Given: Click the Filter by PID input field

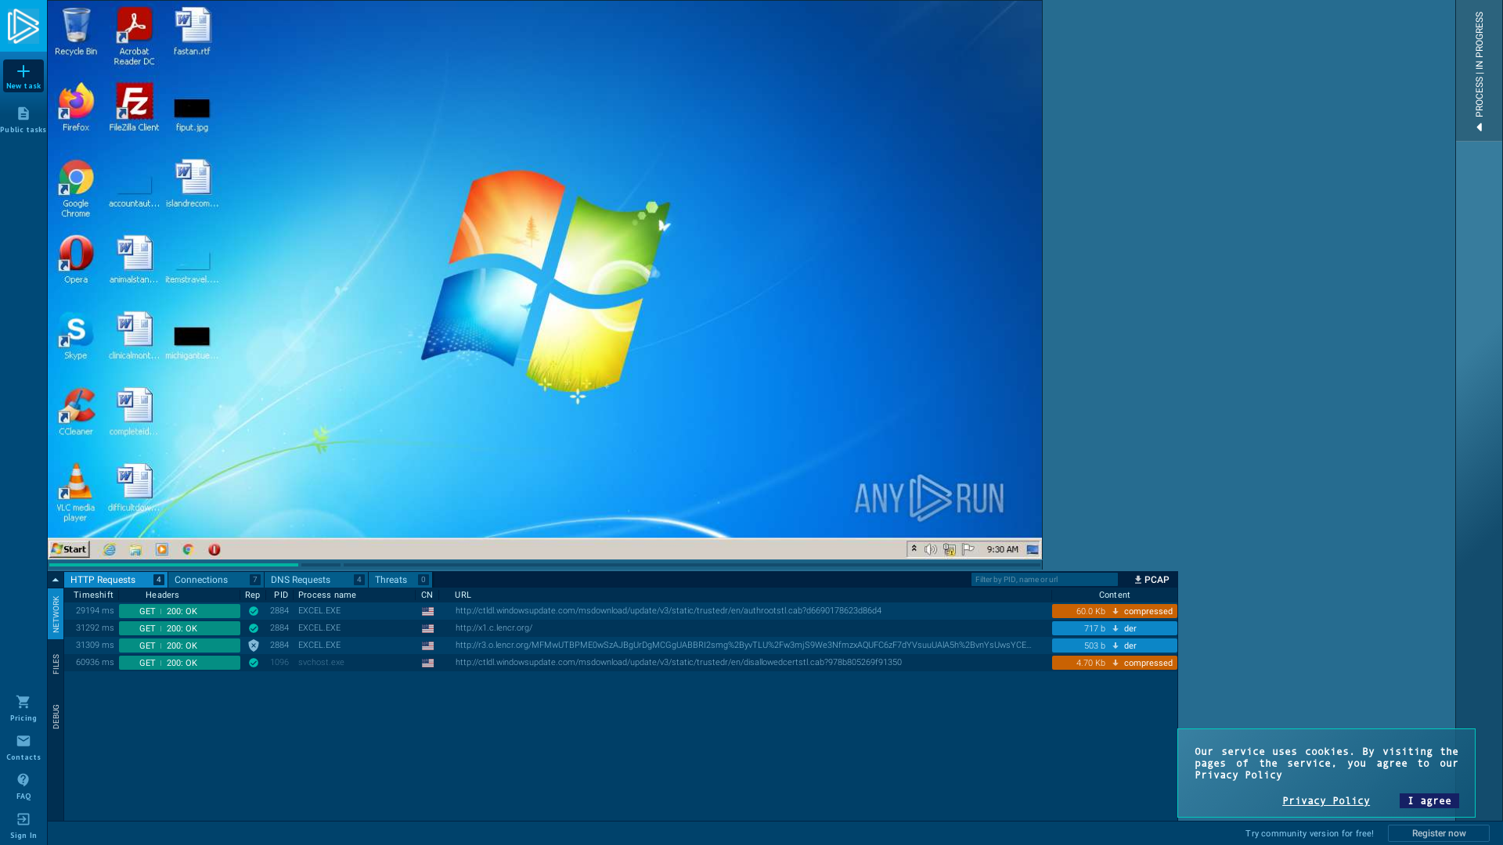Looking at the screenshot, I should click(1043, 580).
